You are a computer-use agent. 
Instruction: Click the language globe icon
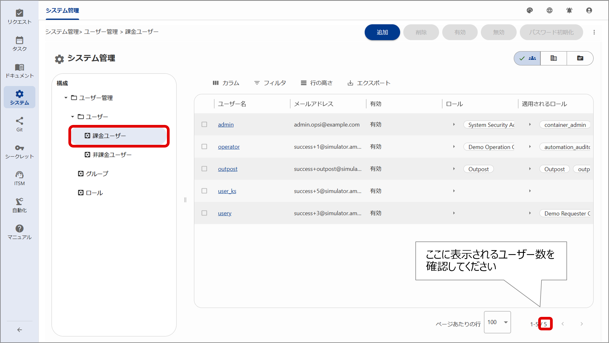[x=549, y=10]
